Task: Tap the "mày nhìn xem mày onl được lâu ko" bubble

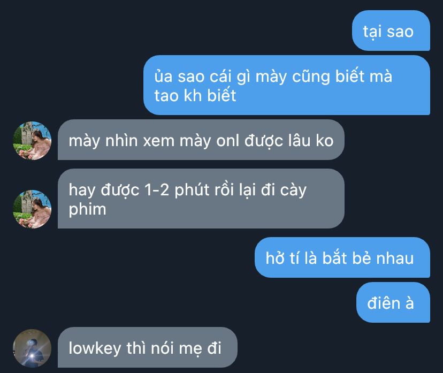Action: click(201, 140)
